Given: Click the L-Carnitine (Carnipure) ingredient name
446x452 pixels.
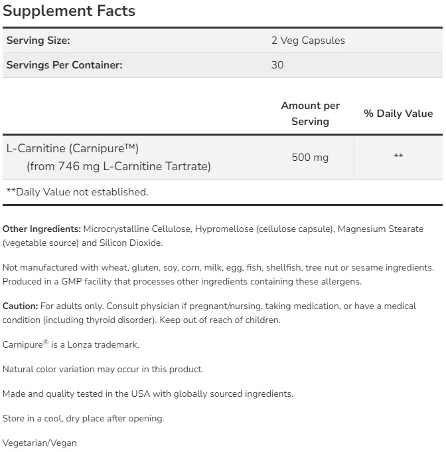Looking at the screenshot, I should [72, 148].
